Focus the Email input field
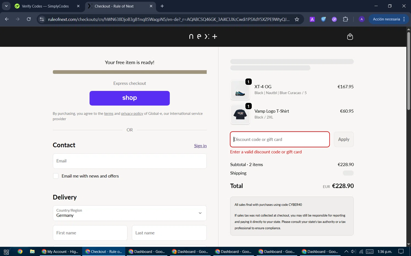The image size is (411, 256). [x=130, y=161]
